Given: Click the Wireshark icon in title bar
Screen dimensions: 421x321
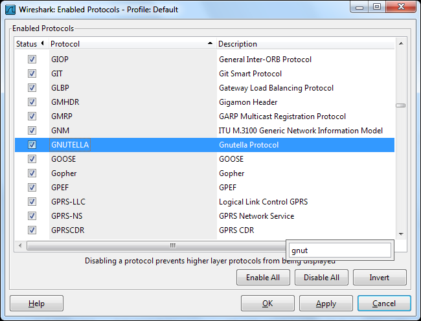Looking at the screenshot, I should point(10,10).
